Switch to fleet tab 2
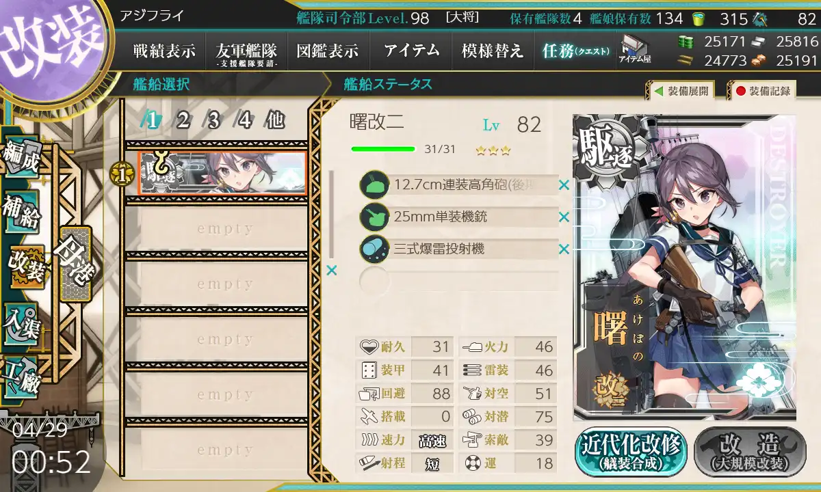This screenshot has height=492, width=821. pyautogui.click(x=183, y=121)
